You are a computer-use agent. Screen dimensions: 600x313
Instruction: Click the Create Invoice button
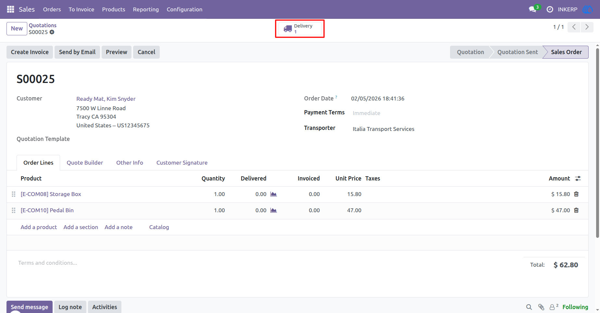pos(30,52)
